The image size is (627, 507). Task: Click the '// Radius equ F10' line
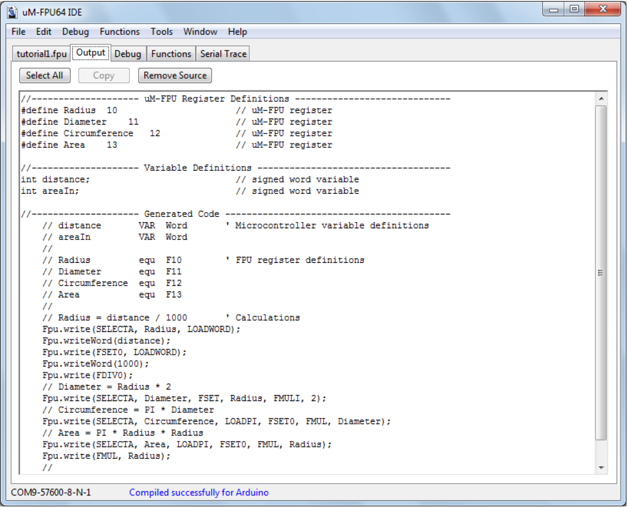pos(203,260)
